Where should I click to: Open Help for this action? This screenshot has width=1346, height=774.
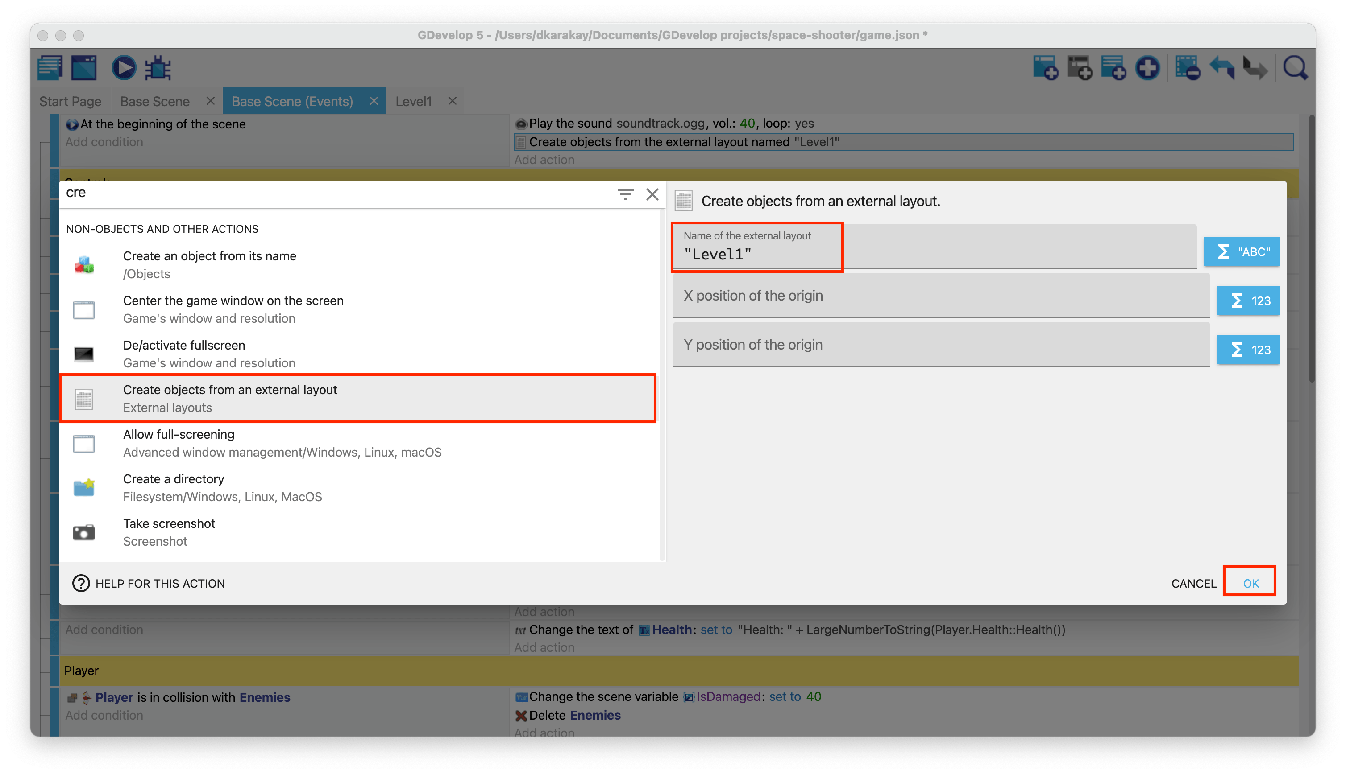point(149,583)
